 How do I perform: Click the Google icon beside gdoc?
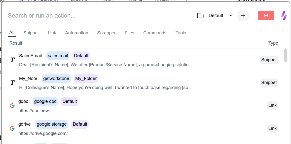12,106
